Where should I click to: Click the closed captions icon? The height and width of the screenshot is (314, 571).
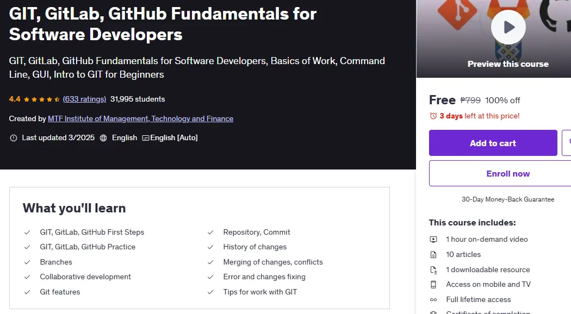tap(145, 138)
